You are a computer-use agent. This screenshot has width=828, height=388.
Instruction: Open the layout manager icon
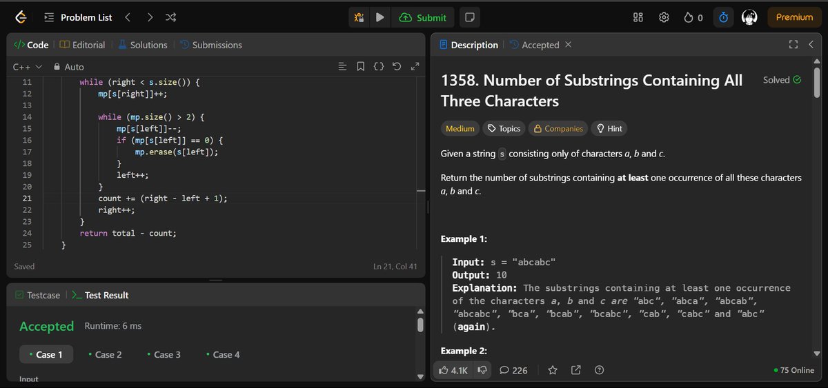pos(638,17)
